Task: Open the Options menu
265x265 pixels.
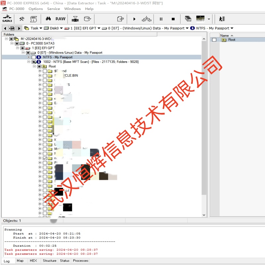Action: pos(36,9)
